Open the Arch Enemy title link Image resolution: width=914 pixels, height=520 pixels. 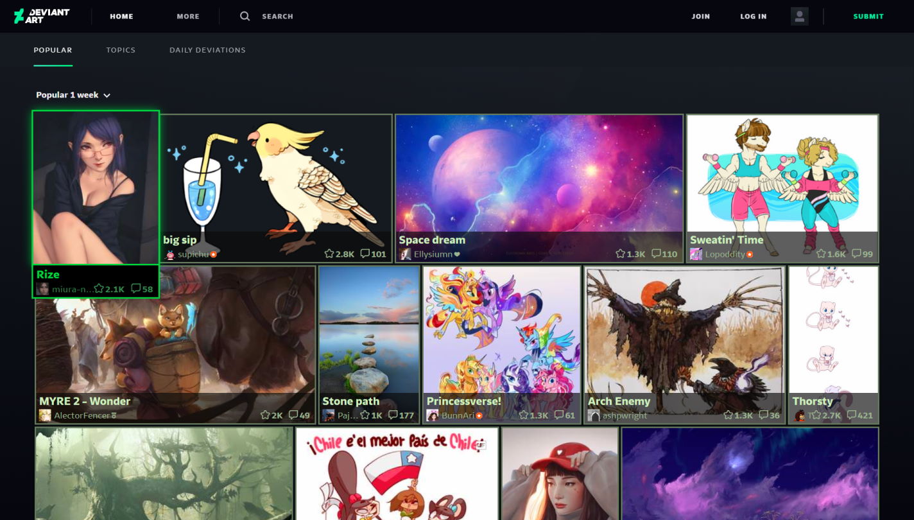619,401
